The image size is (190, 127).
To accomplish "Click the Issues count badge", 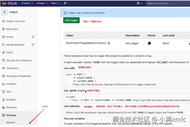I will pos(33,37).
